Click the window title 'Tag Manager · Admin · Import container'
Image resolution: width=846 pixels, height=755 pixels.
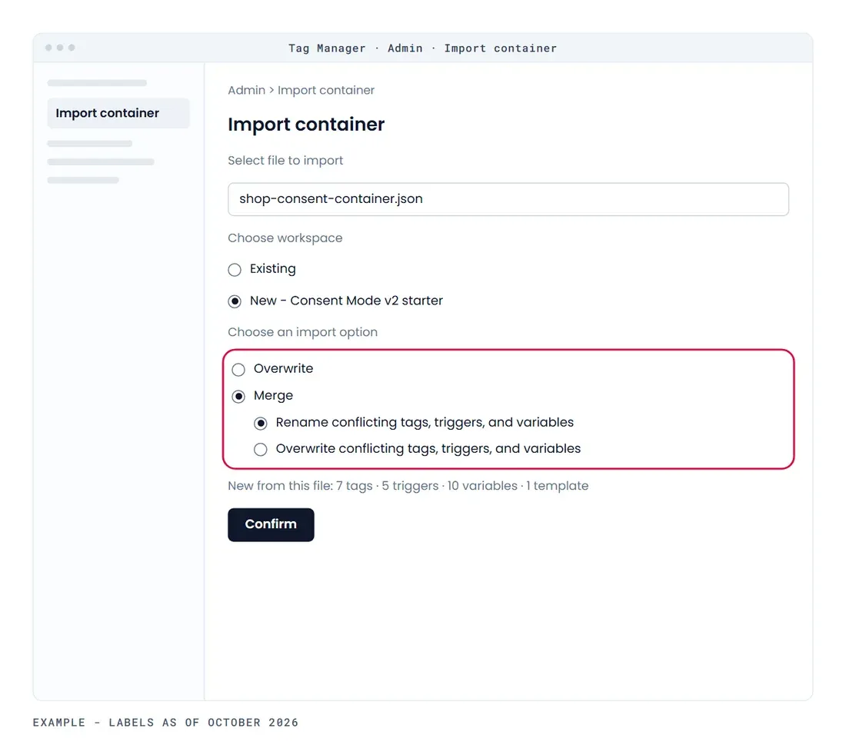[422, 48]
